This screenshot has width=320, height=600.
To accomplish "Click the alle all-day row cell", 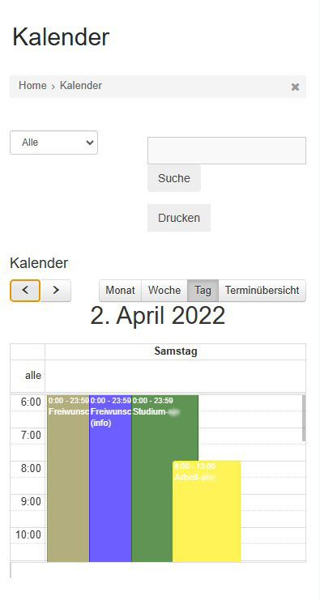I will click(175, 377).
